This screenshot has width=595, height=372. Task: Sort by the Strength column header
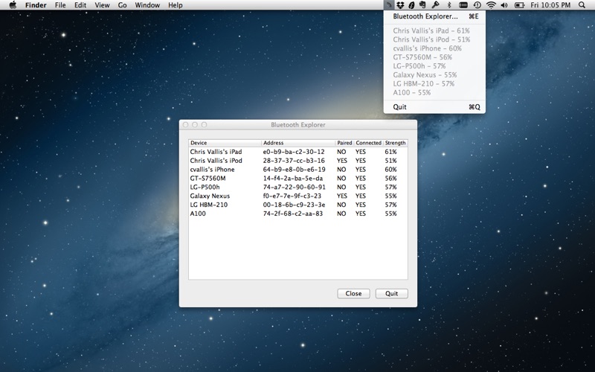pyautogui.click(x=396, y=143)
